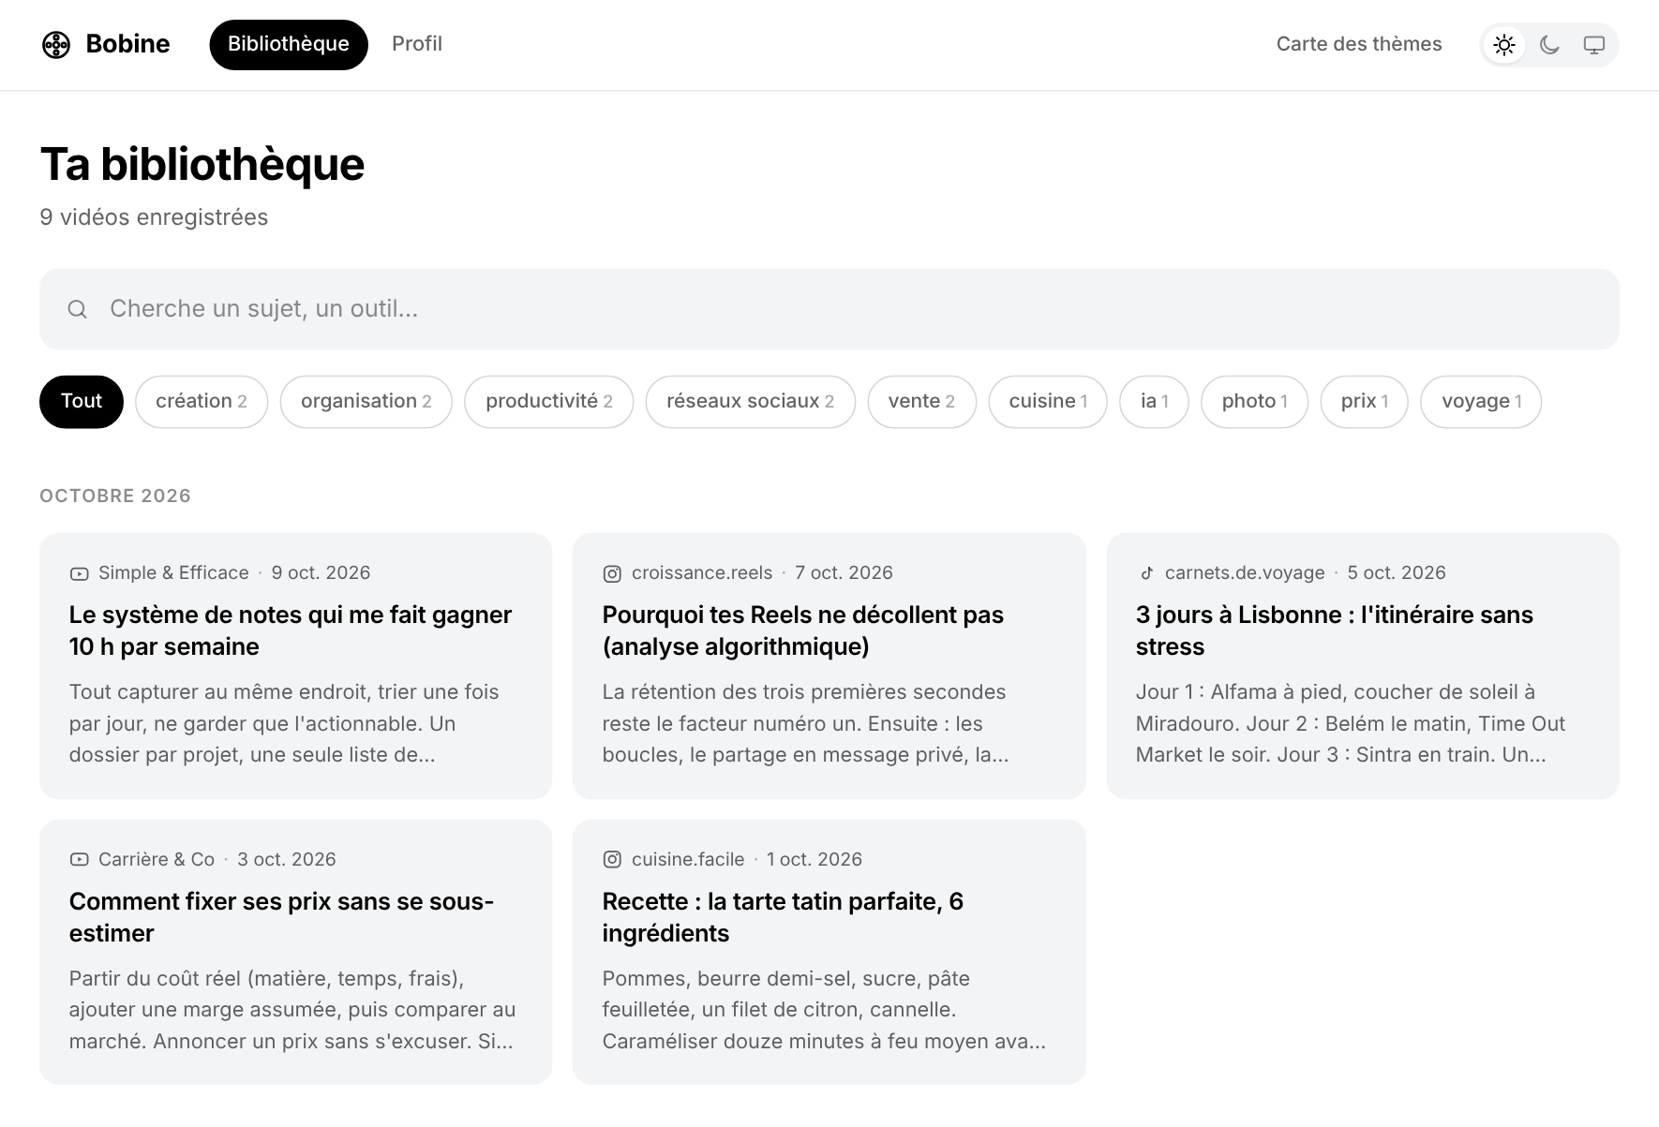Filter by vente tag
1659x1127 pixels.
(922, 402)
